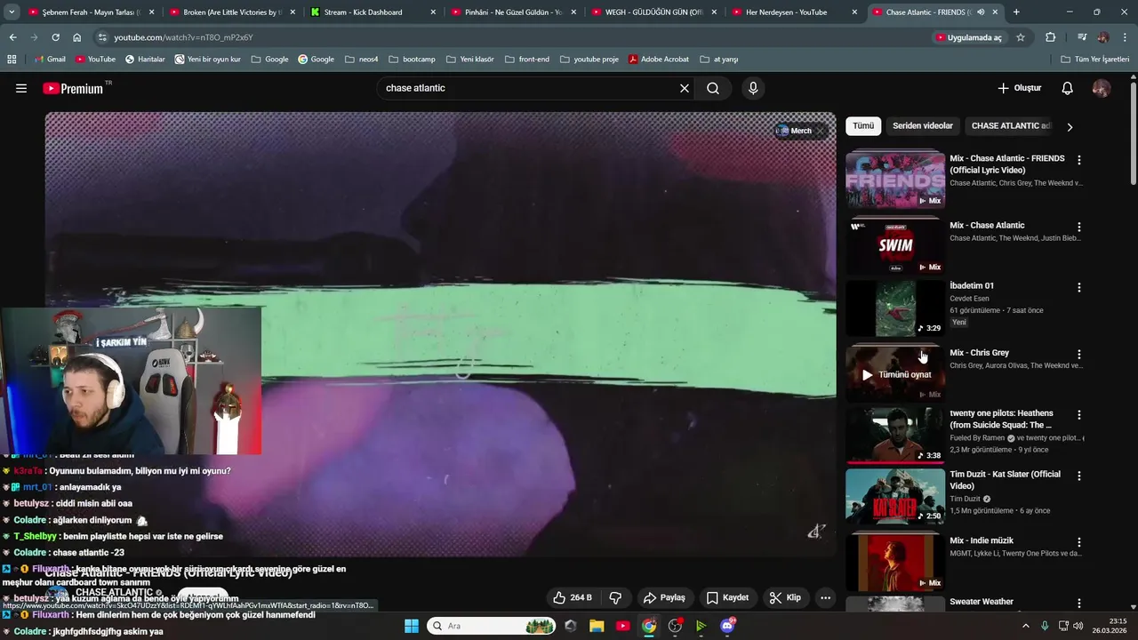Switch to Şebnem Ferah tab

click(92, 12)
